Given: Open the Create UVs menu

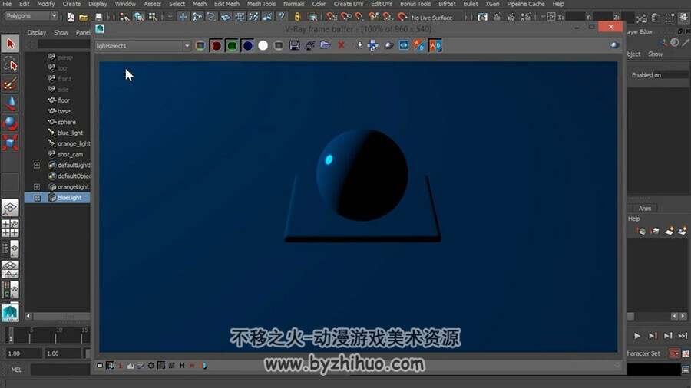Looking at the screenshot, I should tap(348, 4).
